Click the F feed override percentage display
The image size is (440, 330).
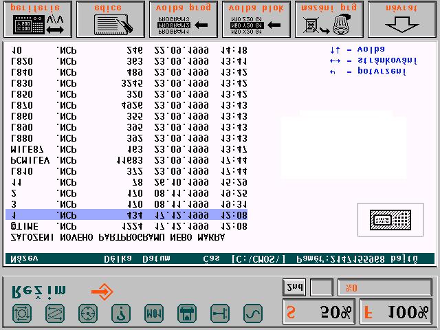pos(396,311)
